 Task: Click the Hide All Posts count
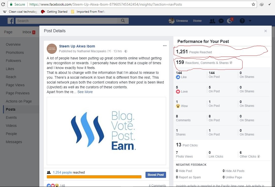pos(224,171)
